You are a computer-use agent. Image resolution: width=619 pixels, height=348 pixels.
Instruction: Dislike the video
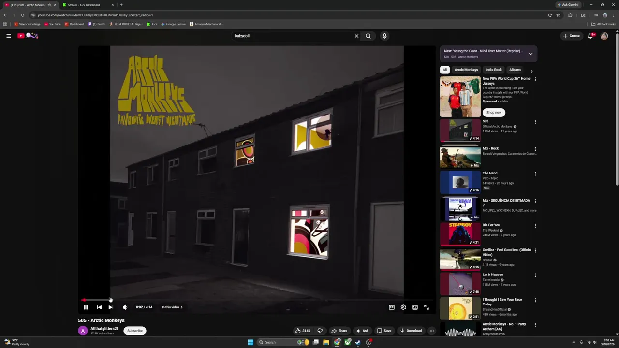tap(320, 331)
